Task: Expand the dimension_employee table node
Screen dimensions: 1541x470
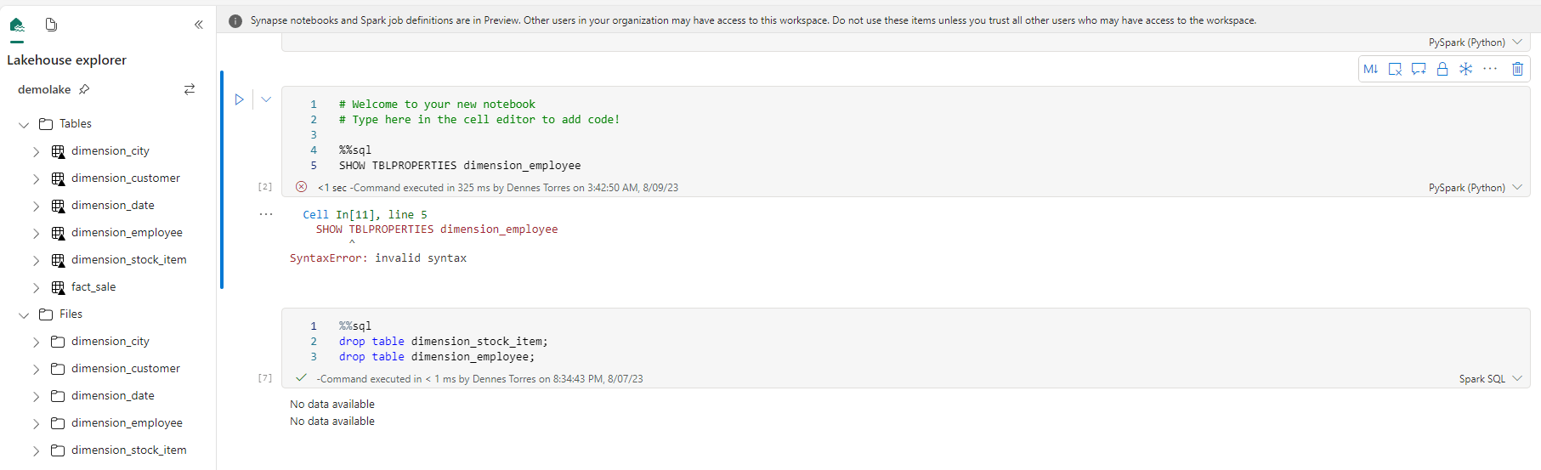Action: (36, 233)
